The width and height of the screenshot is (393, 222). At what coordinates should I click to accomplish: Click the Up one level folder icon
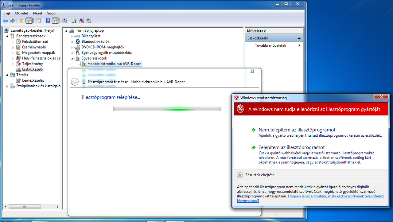pos(22,21)
